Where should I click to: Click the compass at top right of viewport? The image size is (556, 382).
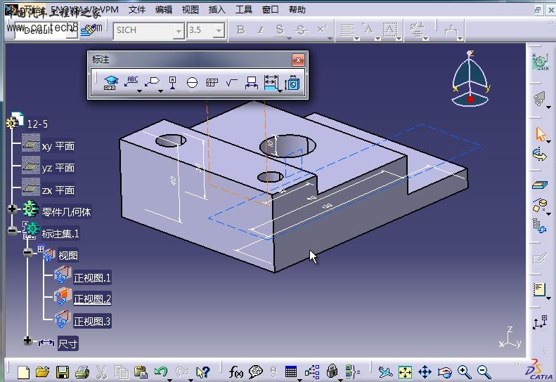click(x=470, y=79)
